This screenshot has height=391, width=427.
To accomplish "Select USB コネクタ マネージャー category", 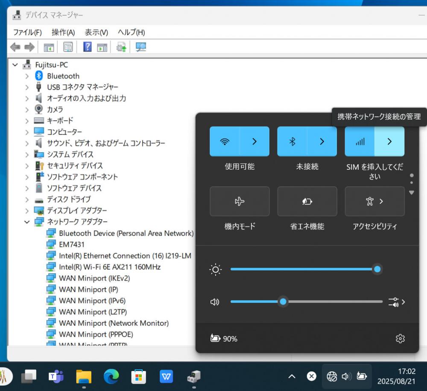I will coord(83,87).
